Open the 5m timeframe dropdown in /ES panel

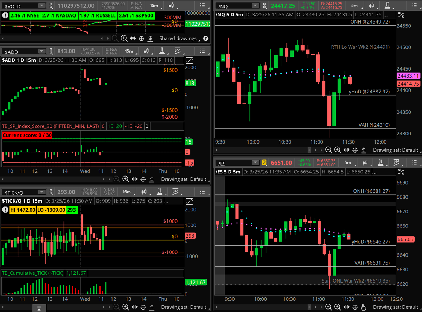(348, 163)
